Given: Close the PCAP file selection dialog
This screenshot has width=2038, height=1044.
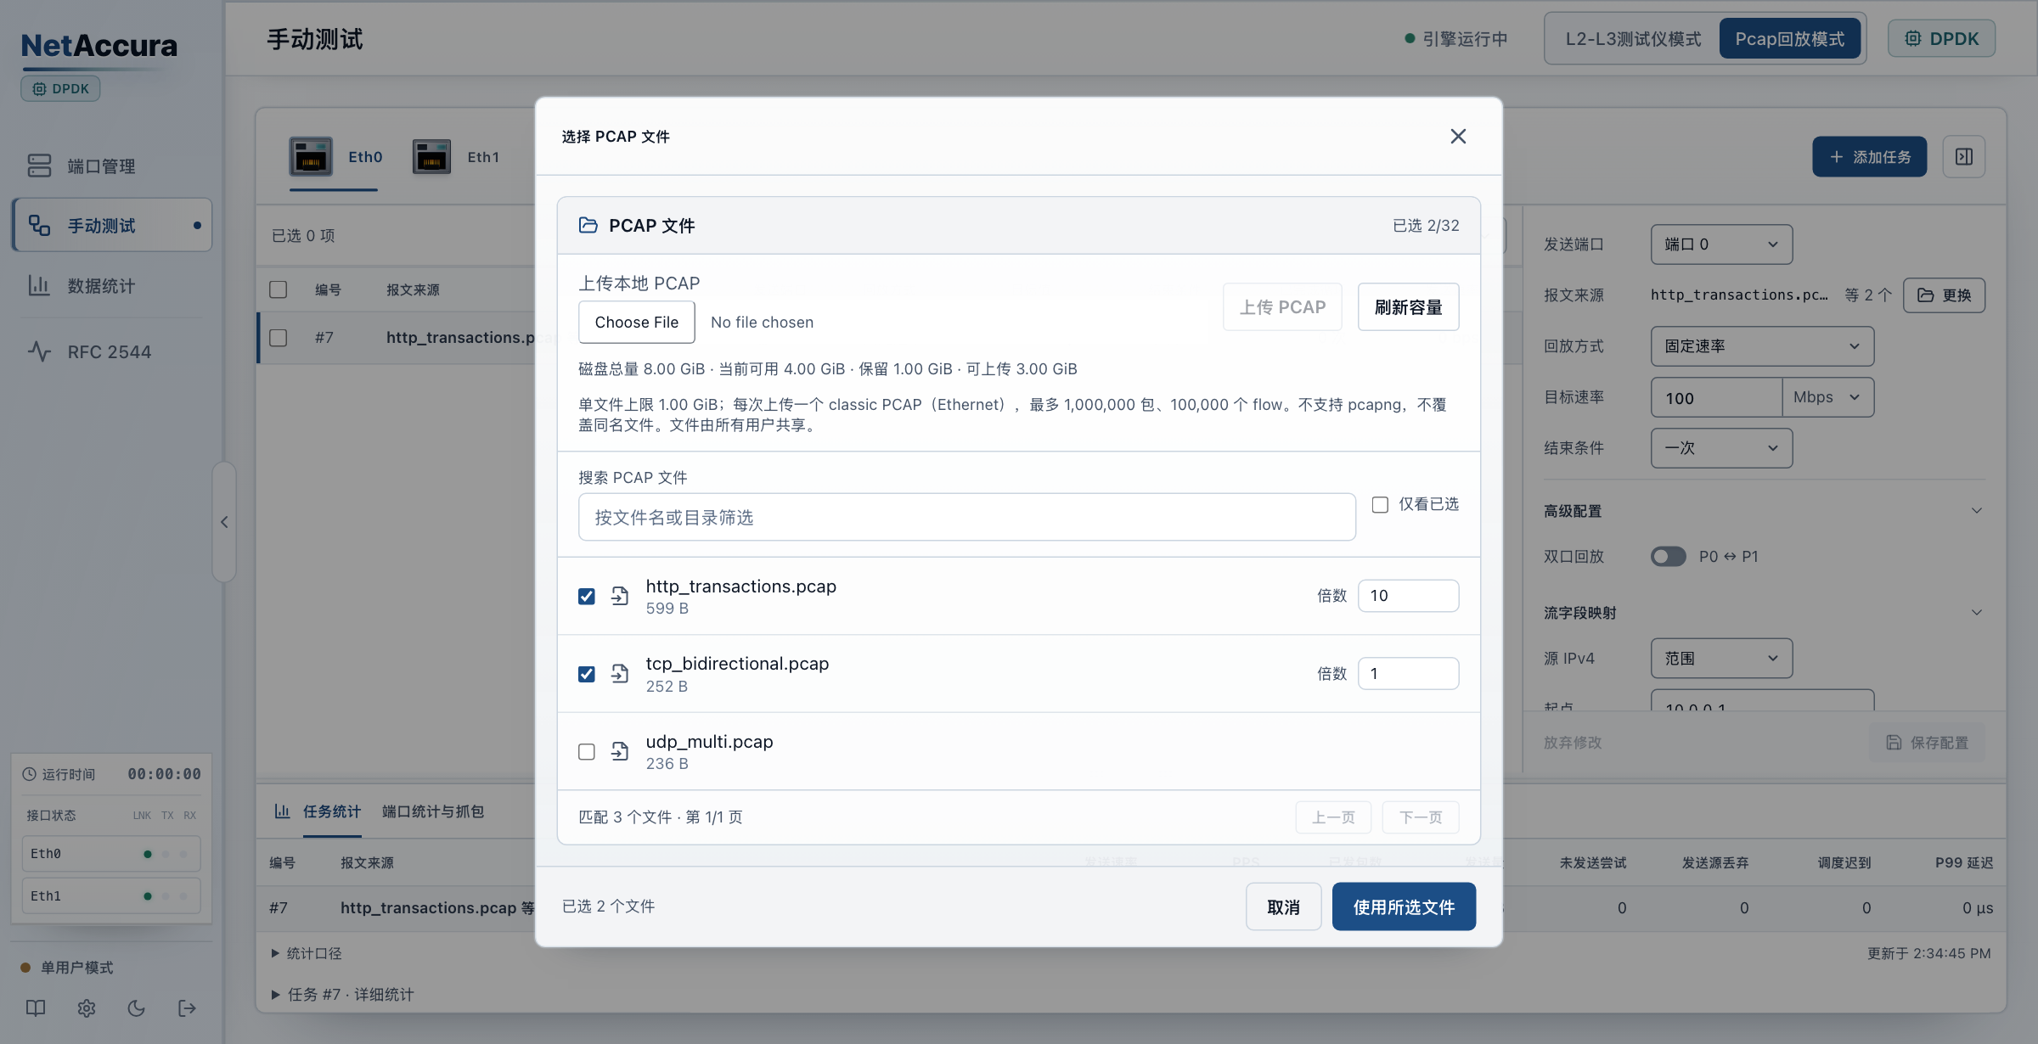Looking at the screenshot, I should tap(1458, 137).
